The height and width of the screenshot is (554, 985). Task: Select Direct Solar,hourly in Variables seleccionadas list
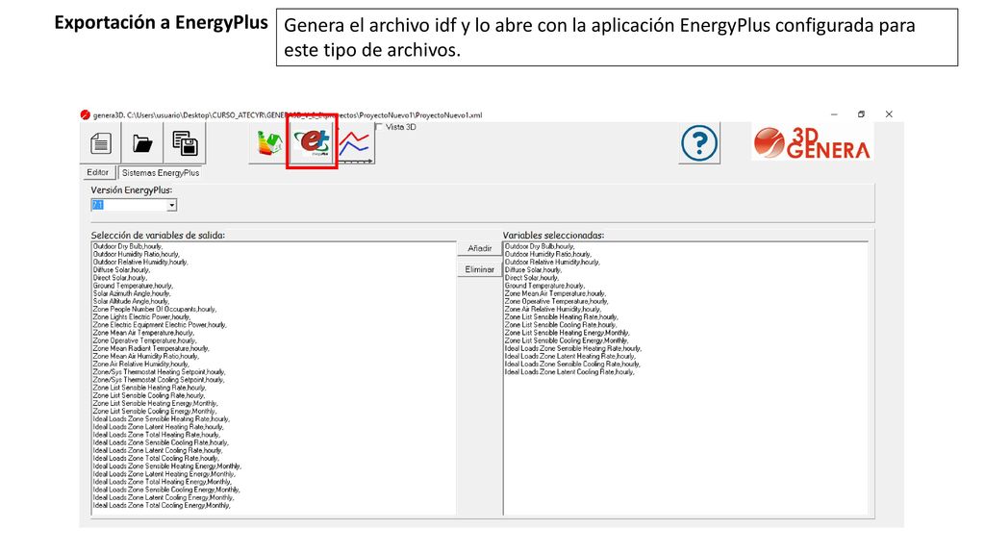coord(532,278)
